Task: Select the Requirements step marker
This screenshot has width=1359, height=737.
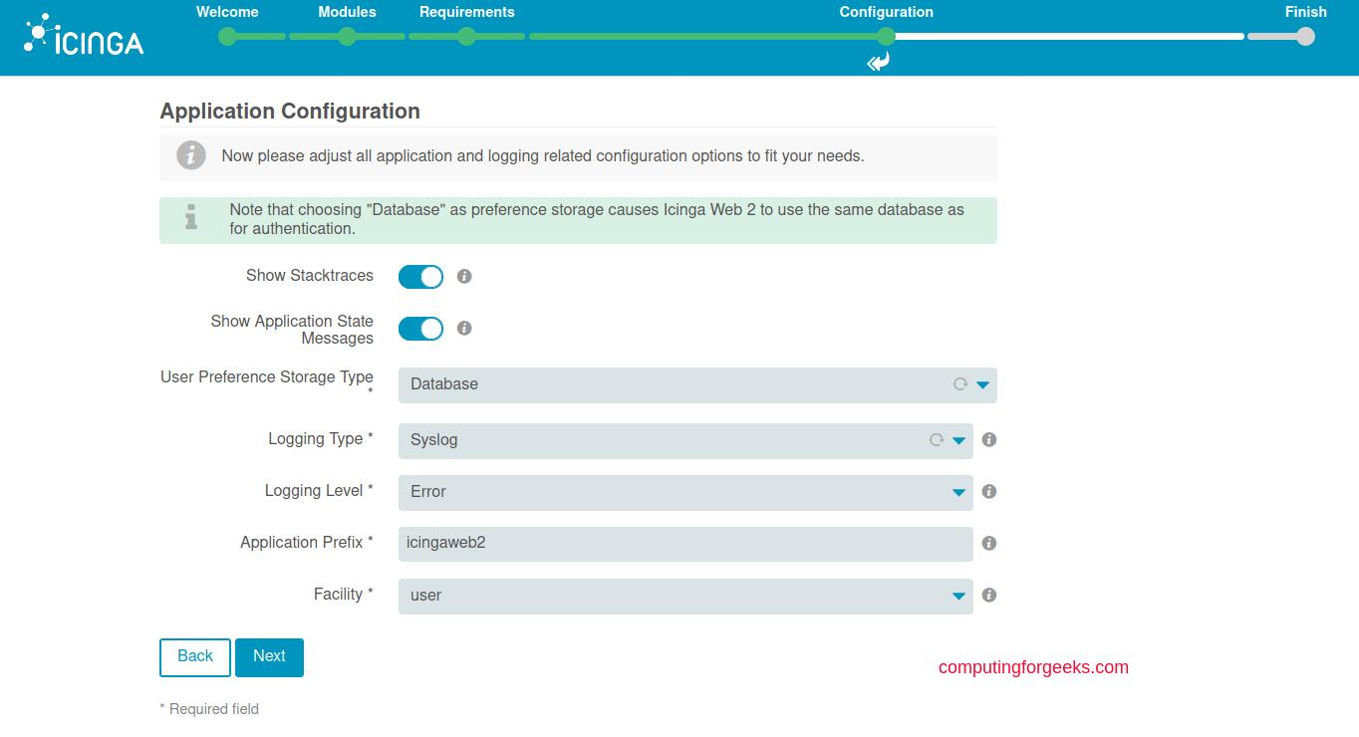Action: [x=466, y=37]
